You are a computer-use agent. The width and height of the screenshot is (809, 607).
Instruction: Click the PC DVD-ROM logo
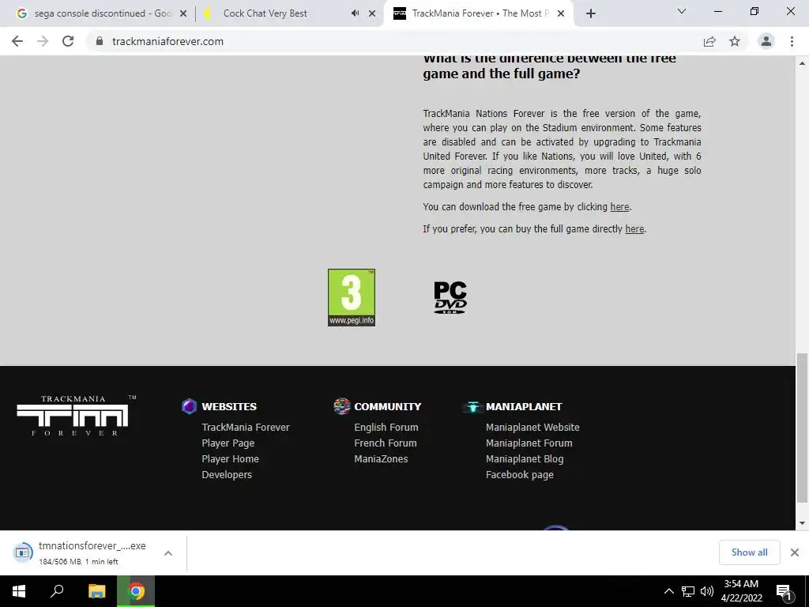(450, 297)
